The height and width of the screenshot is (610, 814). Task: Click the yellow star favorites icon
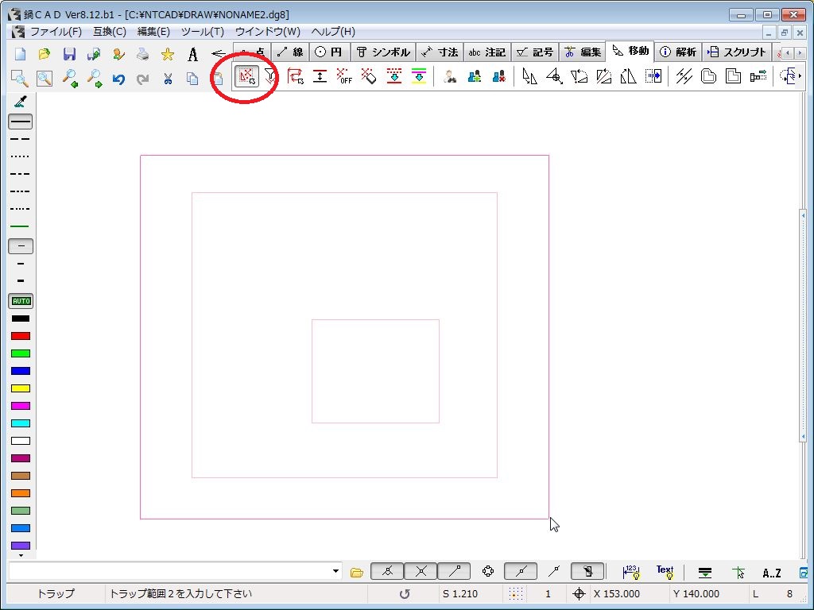[x=167, y=53]
